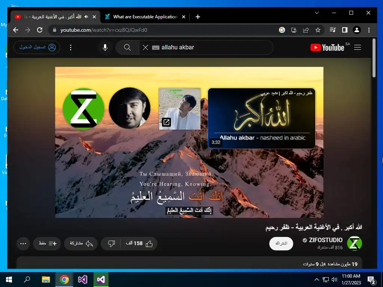Viewport: 383px width, 287px height.
Task: Open Windows Start menu
Action: (x=9, y=280)
